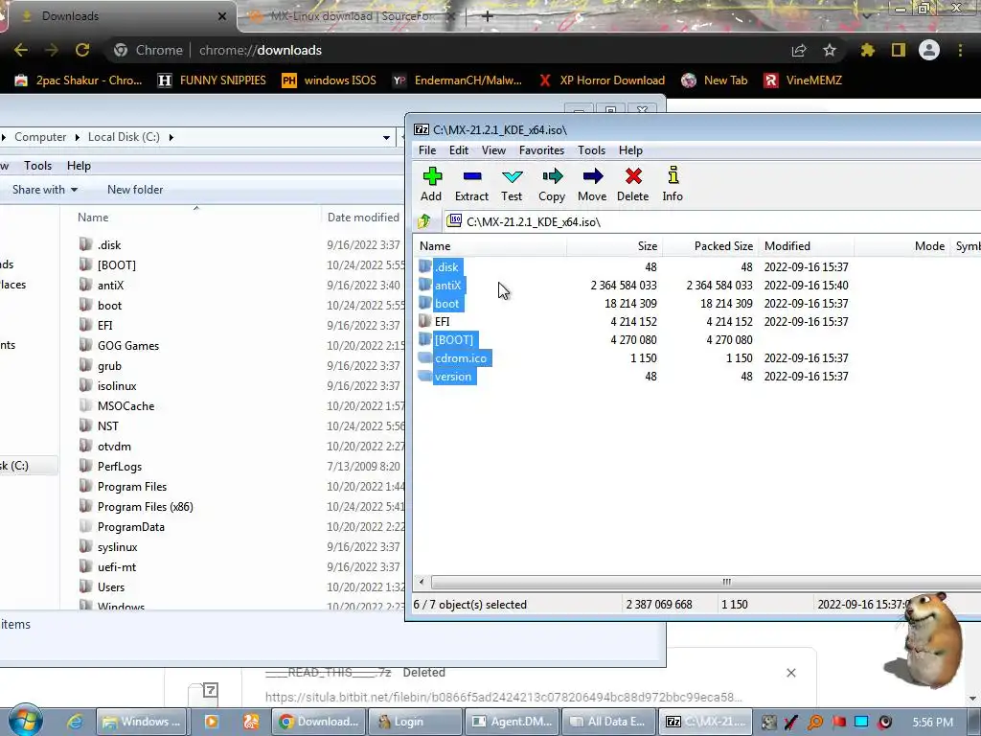Viewport: 981px width, 736px height.
Task: Go back in Chrome
Action: coord(21,50)
